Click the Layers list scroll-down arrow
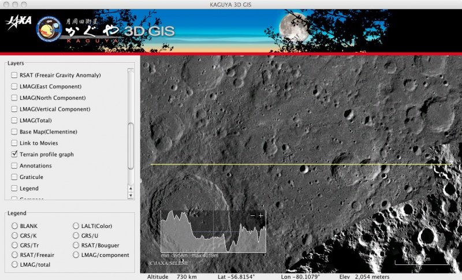 [131, 195]
